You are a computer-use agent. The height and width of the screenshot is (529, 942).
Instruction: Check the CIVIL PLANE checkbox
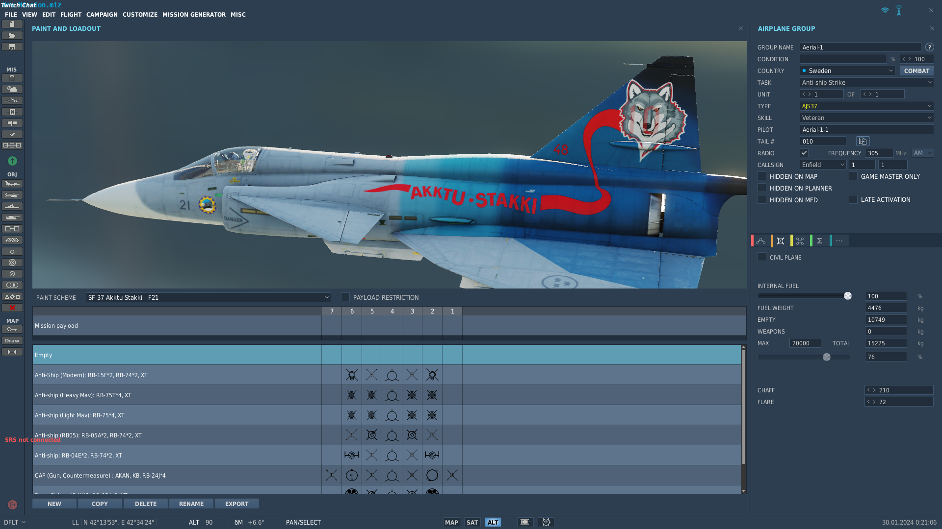click(762, 257)
